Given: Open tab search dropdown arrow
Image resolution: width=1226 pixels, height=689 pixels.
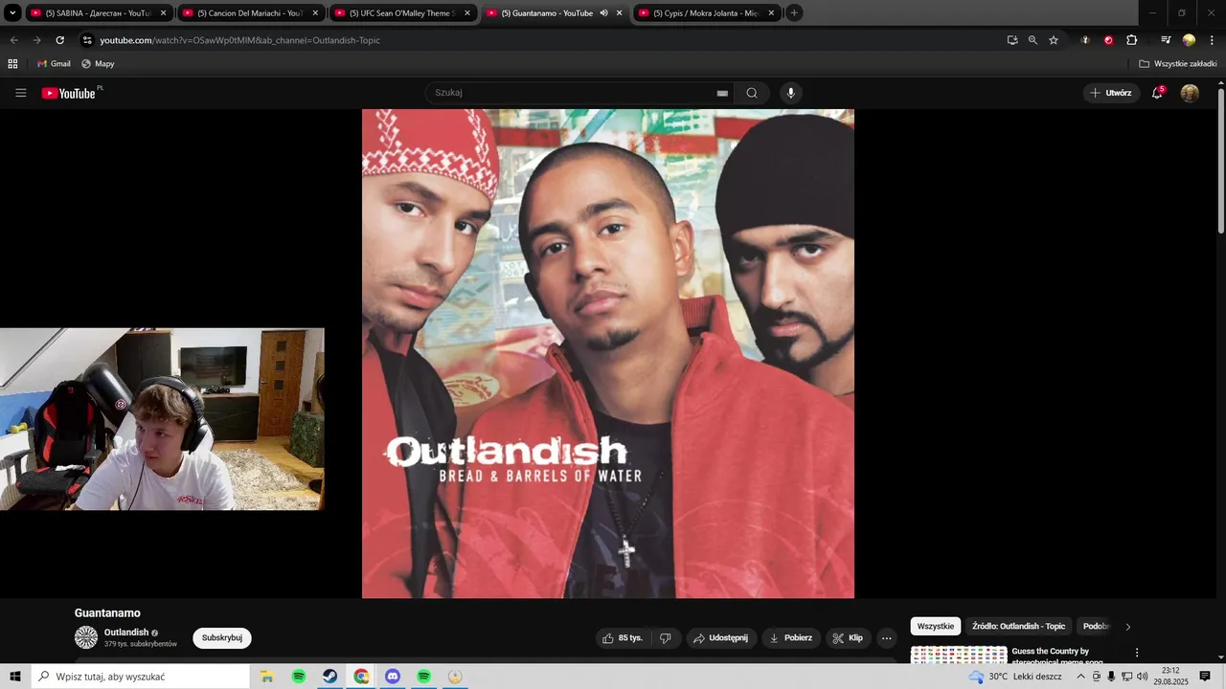Looking at the screenshot, I should (12, 13).
